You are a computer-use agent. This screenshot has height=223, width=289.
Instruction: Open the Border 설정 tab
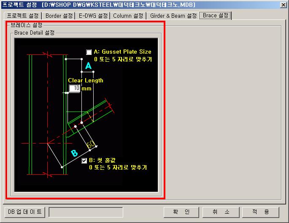click(59, 16)
